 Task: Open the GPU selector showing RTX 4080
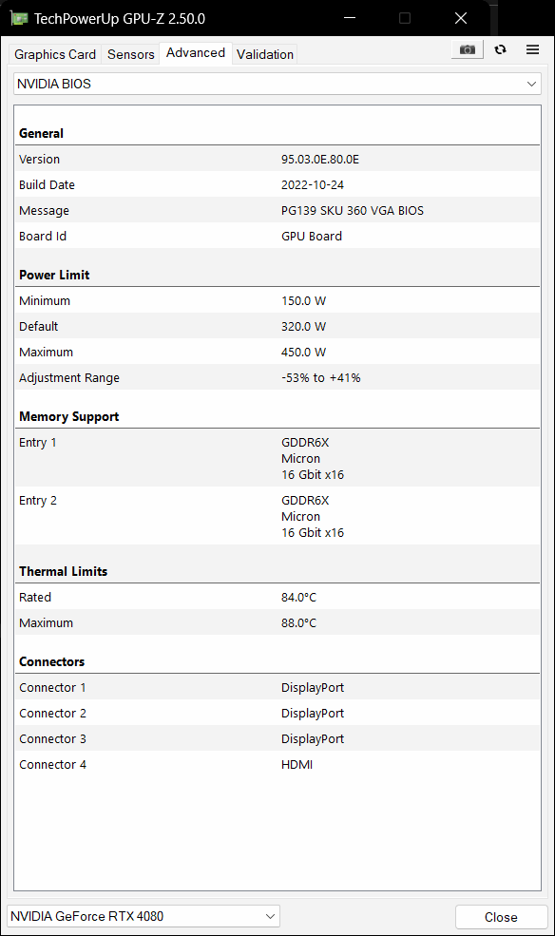click(x=143, y=915)
